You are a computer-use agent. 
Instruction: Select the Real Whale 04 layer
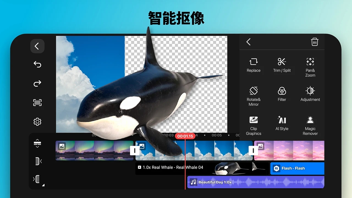tap(202, 168)
